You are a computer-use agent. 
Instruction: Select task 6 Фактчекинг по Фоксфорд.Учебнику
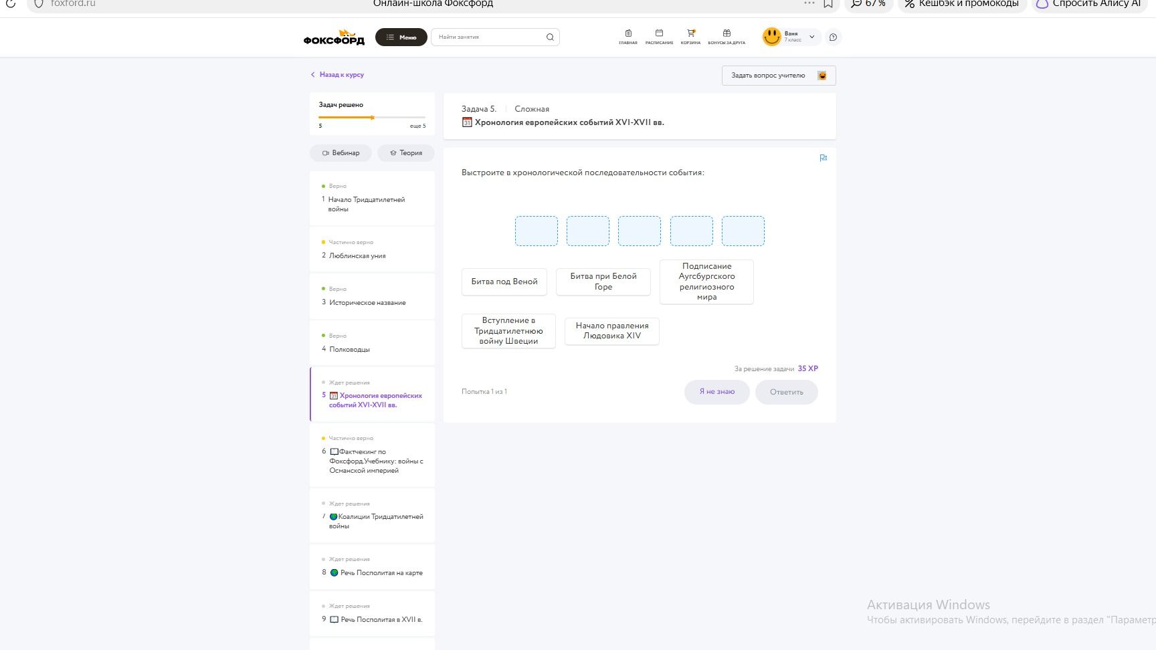372,455
